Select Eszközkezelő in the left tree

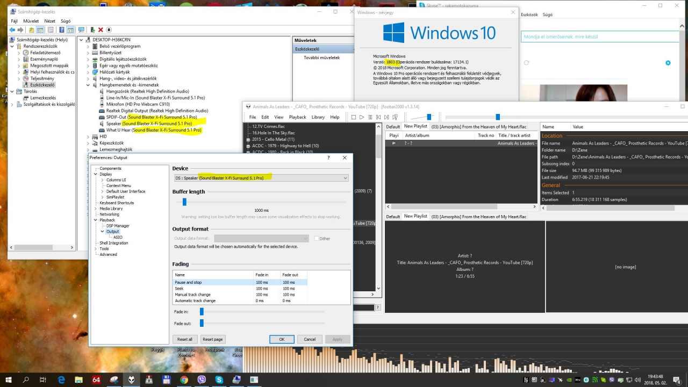click(x=42, y=85)
